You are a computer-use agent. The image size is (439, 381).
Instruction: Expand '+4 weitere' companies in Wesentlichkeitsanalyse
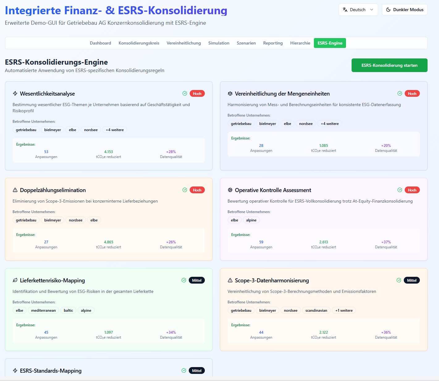point(115,130)
